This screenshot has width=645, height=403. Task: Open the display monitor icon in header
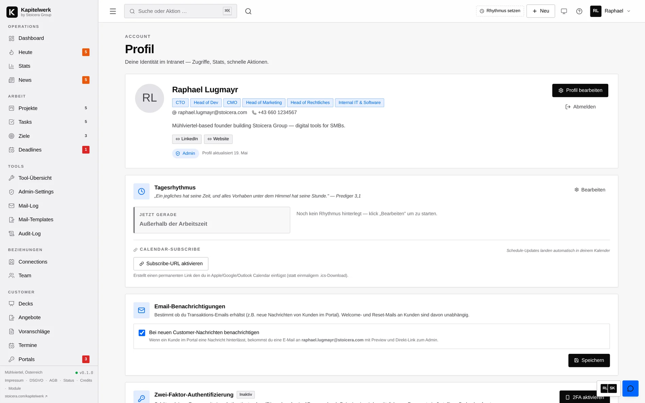point(564,11)
